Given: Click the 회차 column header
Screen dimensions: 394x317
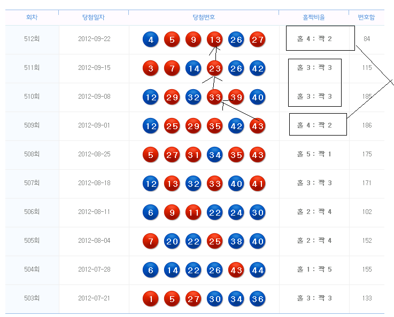Looking at the screenshot, I should point(32,18).
